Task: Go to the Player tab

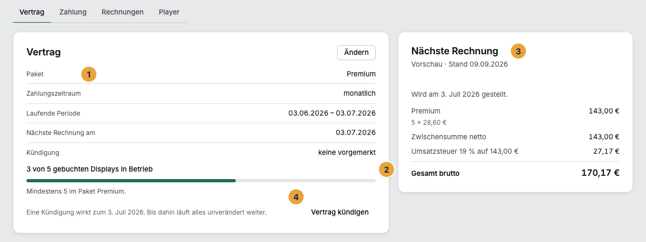Action: 169,12
